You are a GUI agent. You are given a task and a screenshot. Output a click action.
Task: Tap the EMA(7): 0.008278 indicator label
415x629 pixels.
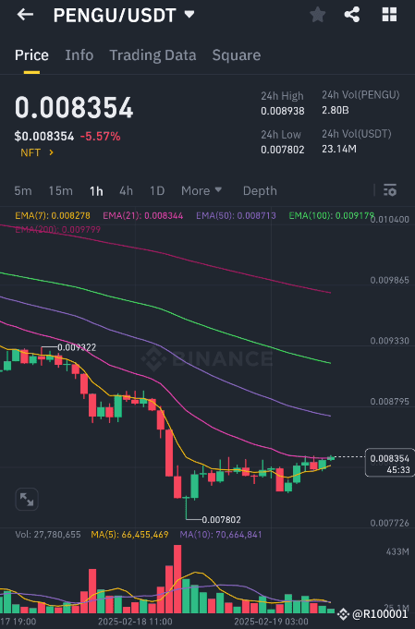pos(53,216)
